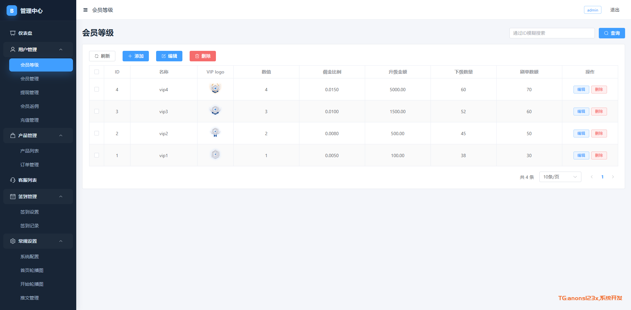Toggle the select-all header checkbox
Image resolution: width=631 pixels, height=310 pixels.
tap(97, 72)
